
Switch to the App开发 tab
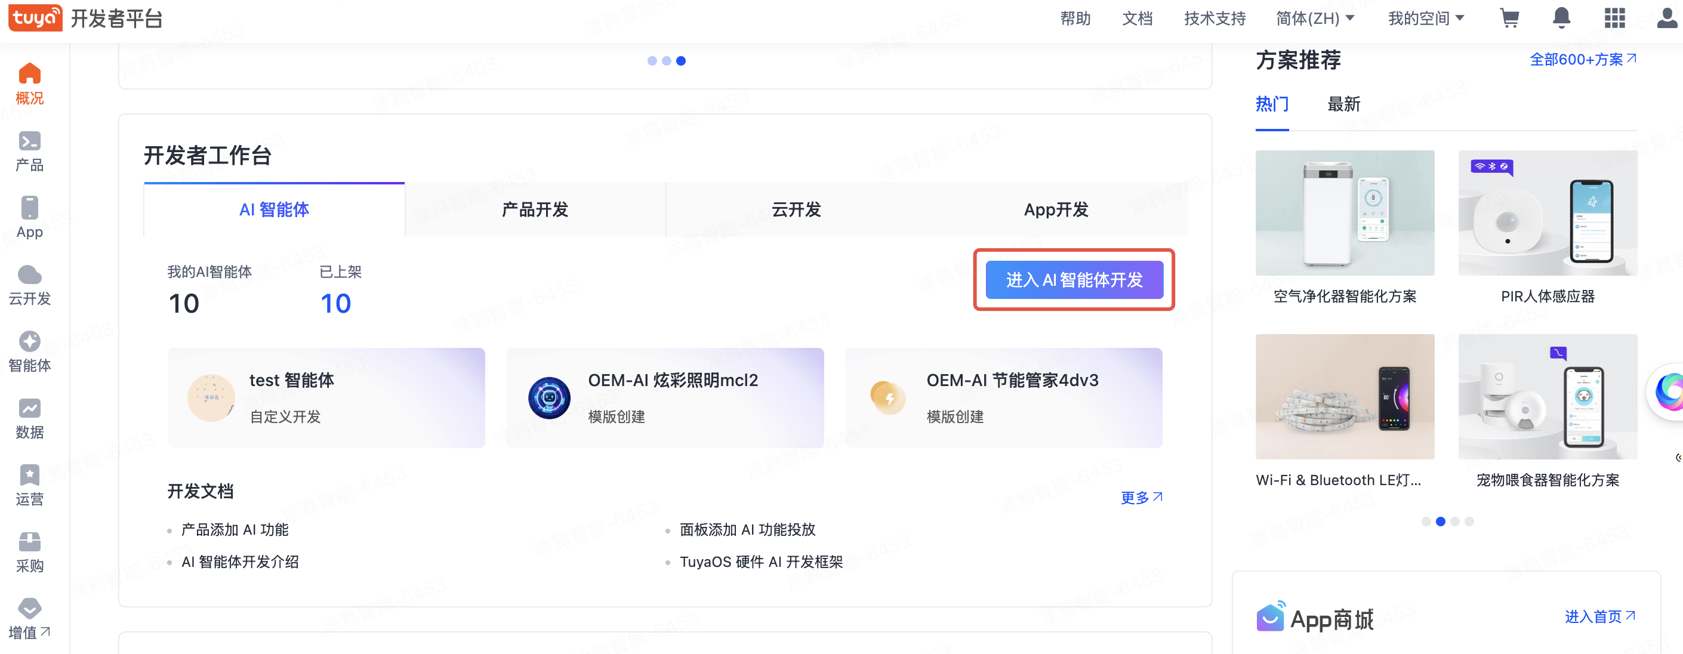[1056, 209]
